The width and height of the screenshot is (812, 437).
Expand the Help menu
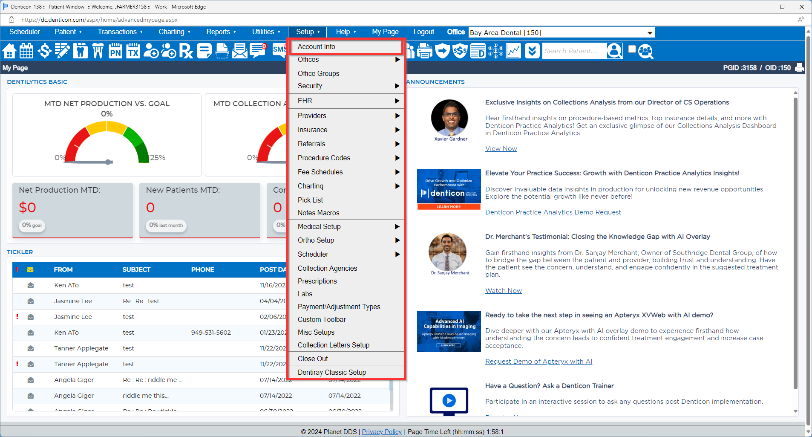pos(346,32)
